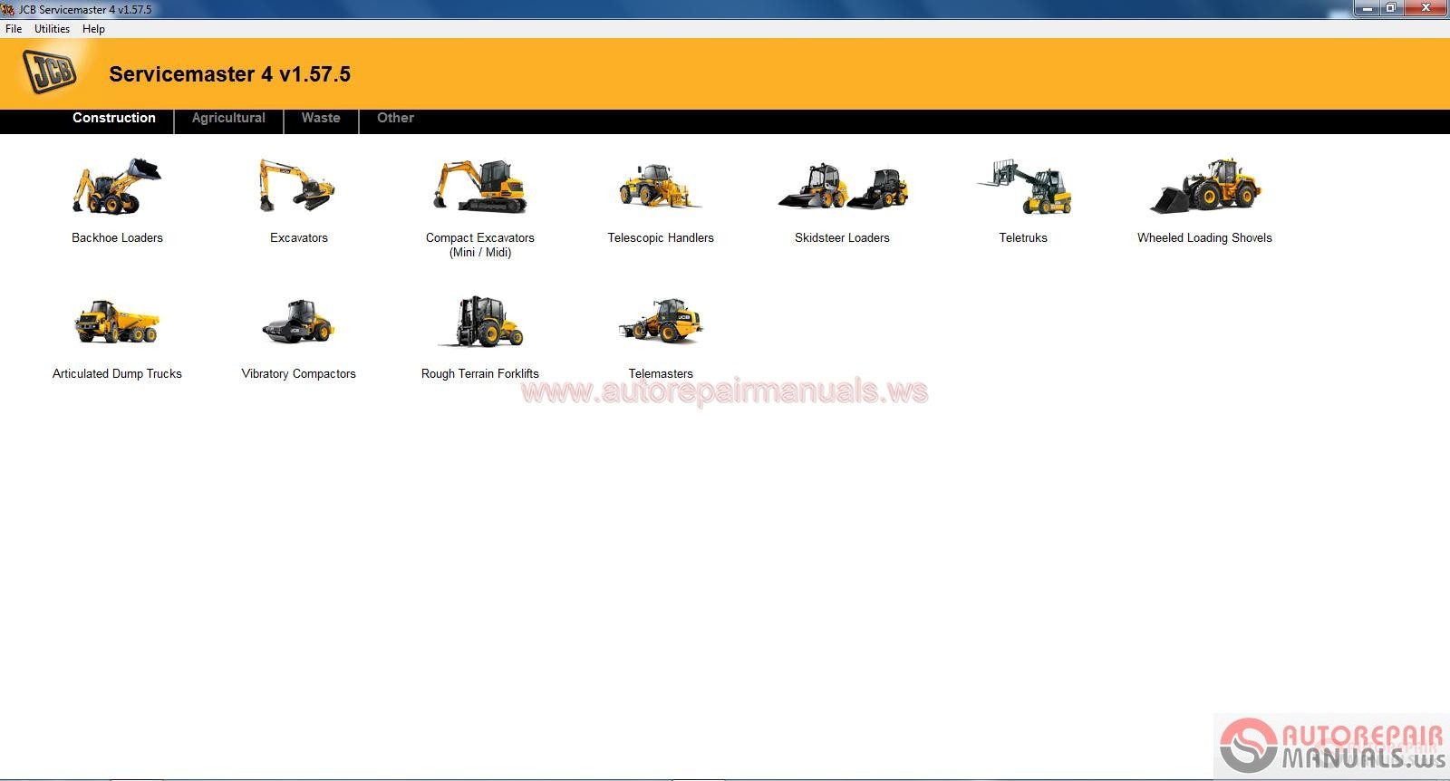Click the Excavators text label
This screenshot has height=781, width=1450.
(x=299, y=237)
